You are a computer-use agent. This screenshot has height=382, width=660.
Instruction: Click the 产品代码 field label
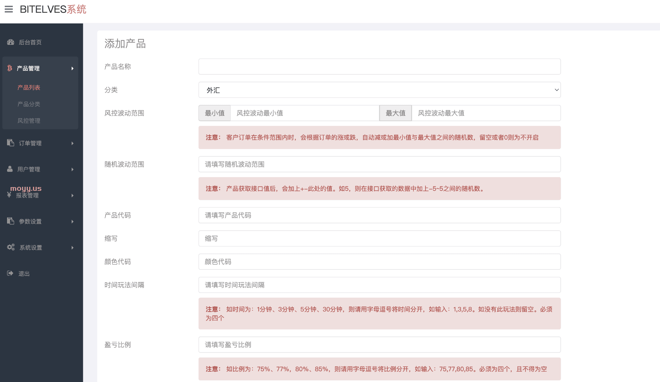point(118,215)
